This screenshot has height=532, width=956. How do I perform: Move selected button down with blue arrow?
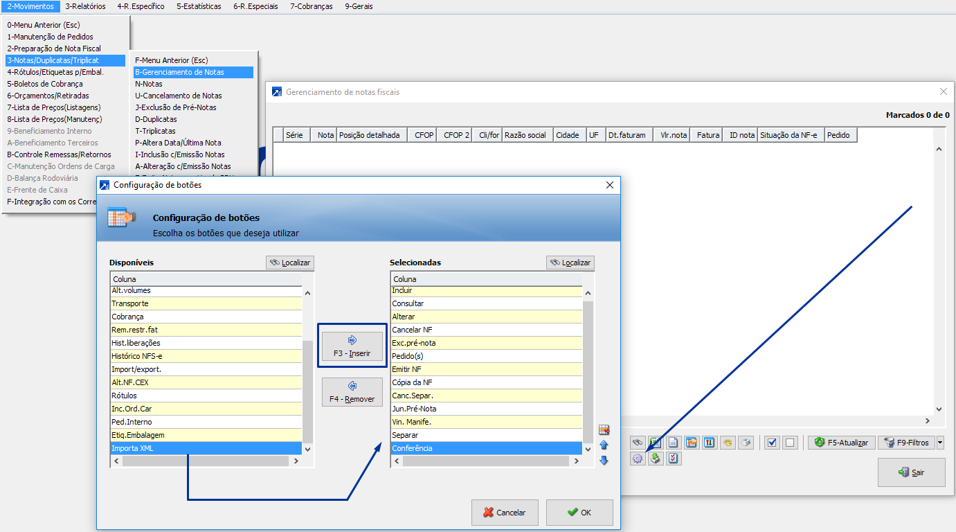(x=604, y=460)
